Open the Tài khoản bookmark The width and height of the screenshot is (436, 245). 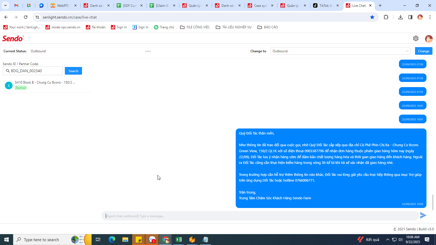96,27
